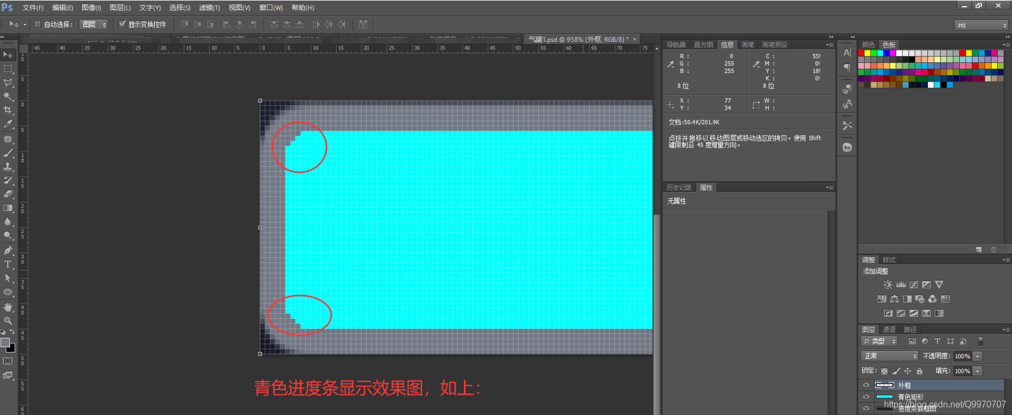Uncheck 显示变换控件 checkbox
The width and height of the screenshot is (1012, 415).
click(x=122, y=24)
